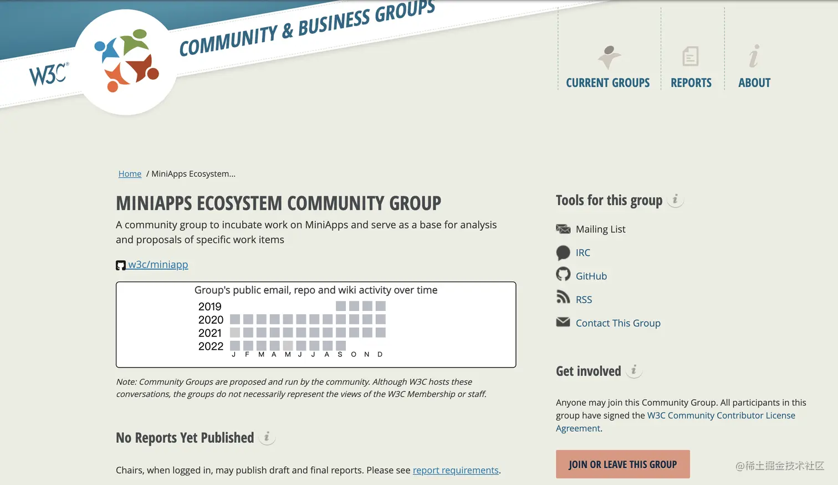Image resolution: width=838 pixels, height=485 pixels.
Task: Open W3C Community Contributor License Agreement link
Action: point(676,422)
